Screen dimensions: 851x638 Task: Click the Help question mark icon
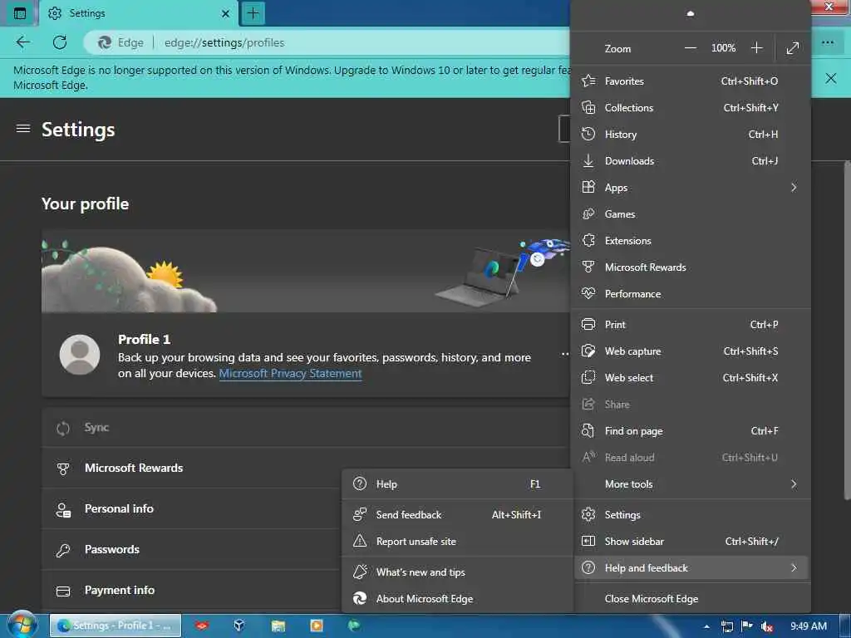click(360, 484)
